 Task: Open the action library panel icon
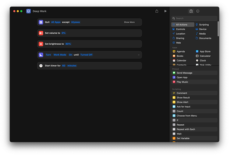191,11
